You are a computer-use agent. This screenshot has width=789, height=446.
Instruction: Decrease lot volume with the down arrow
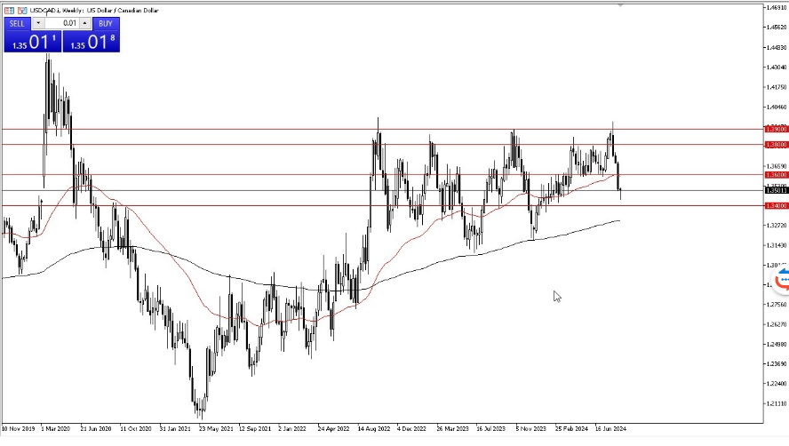37,23
